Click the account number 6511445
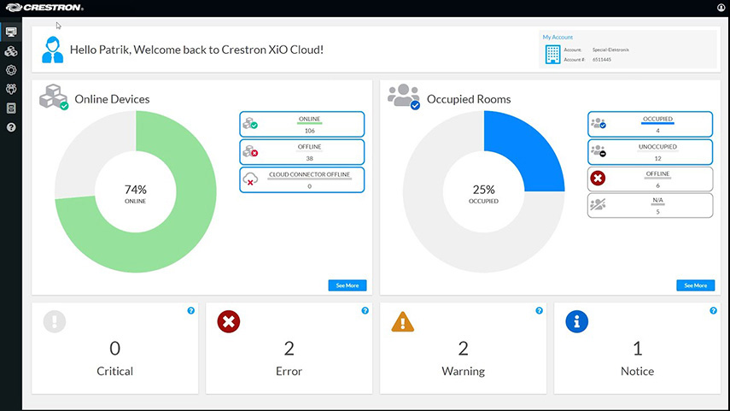730x411 pixels. (602, 60)
